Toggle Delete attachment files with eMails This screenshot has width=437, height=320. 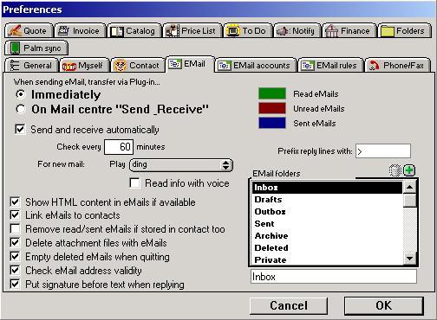(15, 243)
